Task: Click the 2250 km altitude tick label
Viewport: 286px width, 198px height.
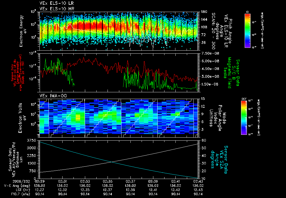Action: [31, 155]
